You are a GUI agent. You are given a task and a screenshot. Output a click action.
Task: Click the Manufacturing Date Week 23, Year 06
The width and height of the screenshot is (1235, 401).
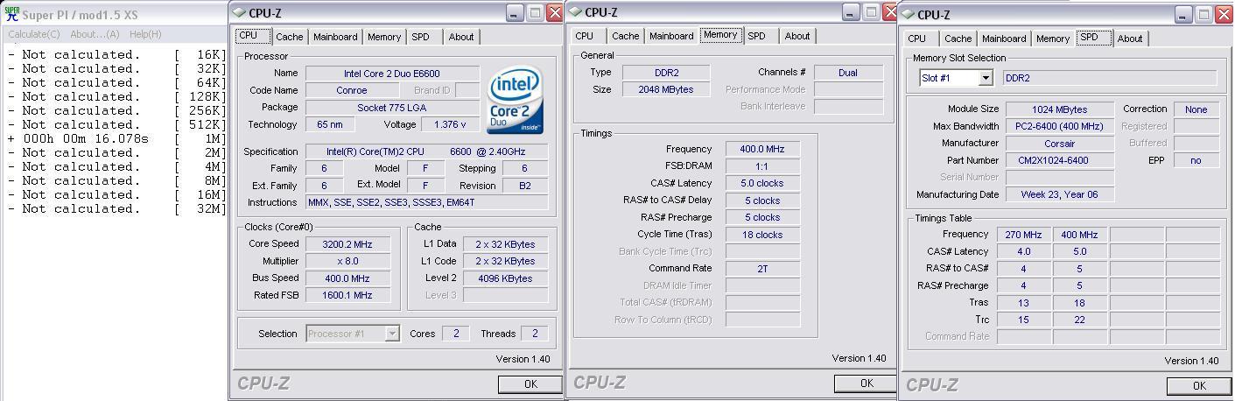(1060, 194)
